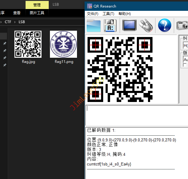Switch to the 图片工具 ribbon tab
Viewport: 188px width, 179px height.
click(x=37, y=13)
